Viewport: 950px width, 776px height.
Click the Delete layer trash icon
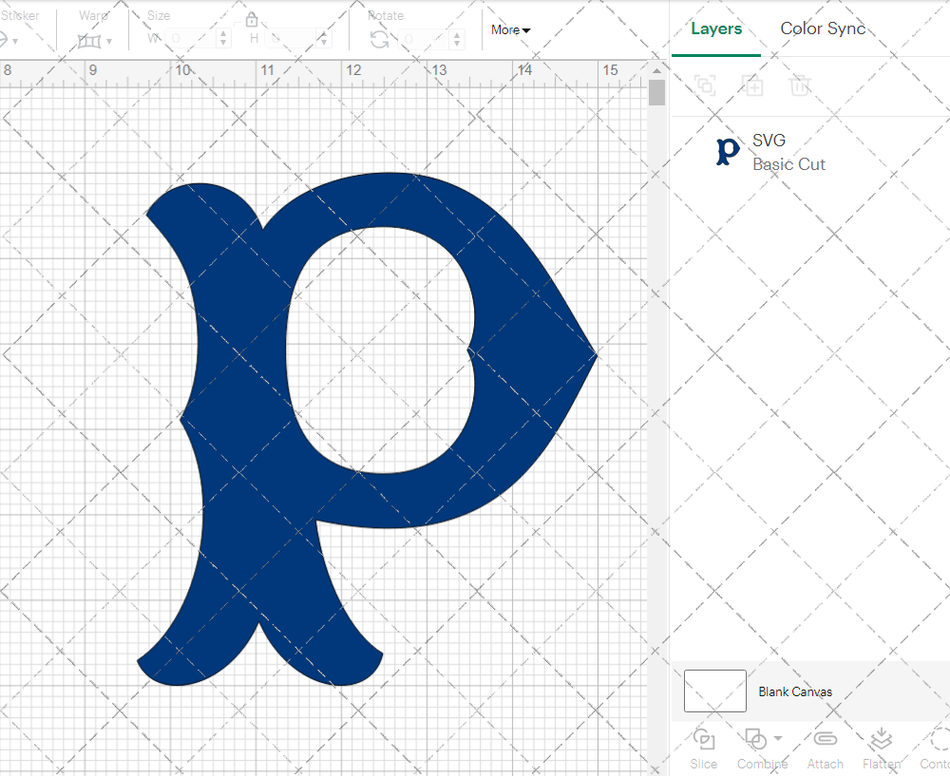[x=800, y=85]
